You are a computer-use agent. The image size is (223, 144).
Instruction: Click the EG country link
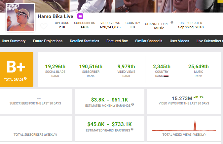[x=132, y=27]
